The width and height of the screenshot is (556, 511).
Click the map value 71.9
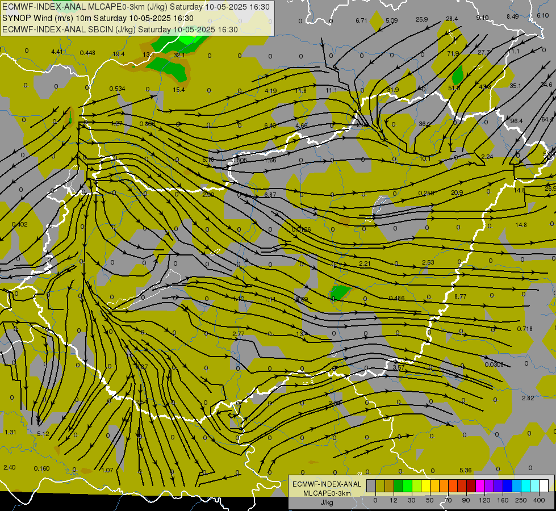tap(453, 53)
